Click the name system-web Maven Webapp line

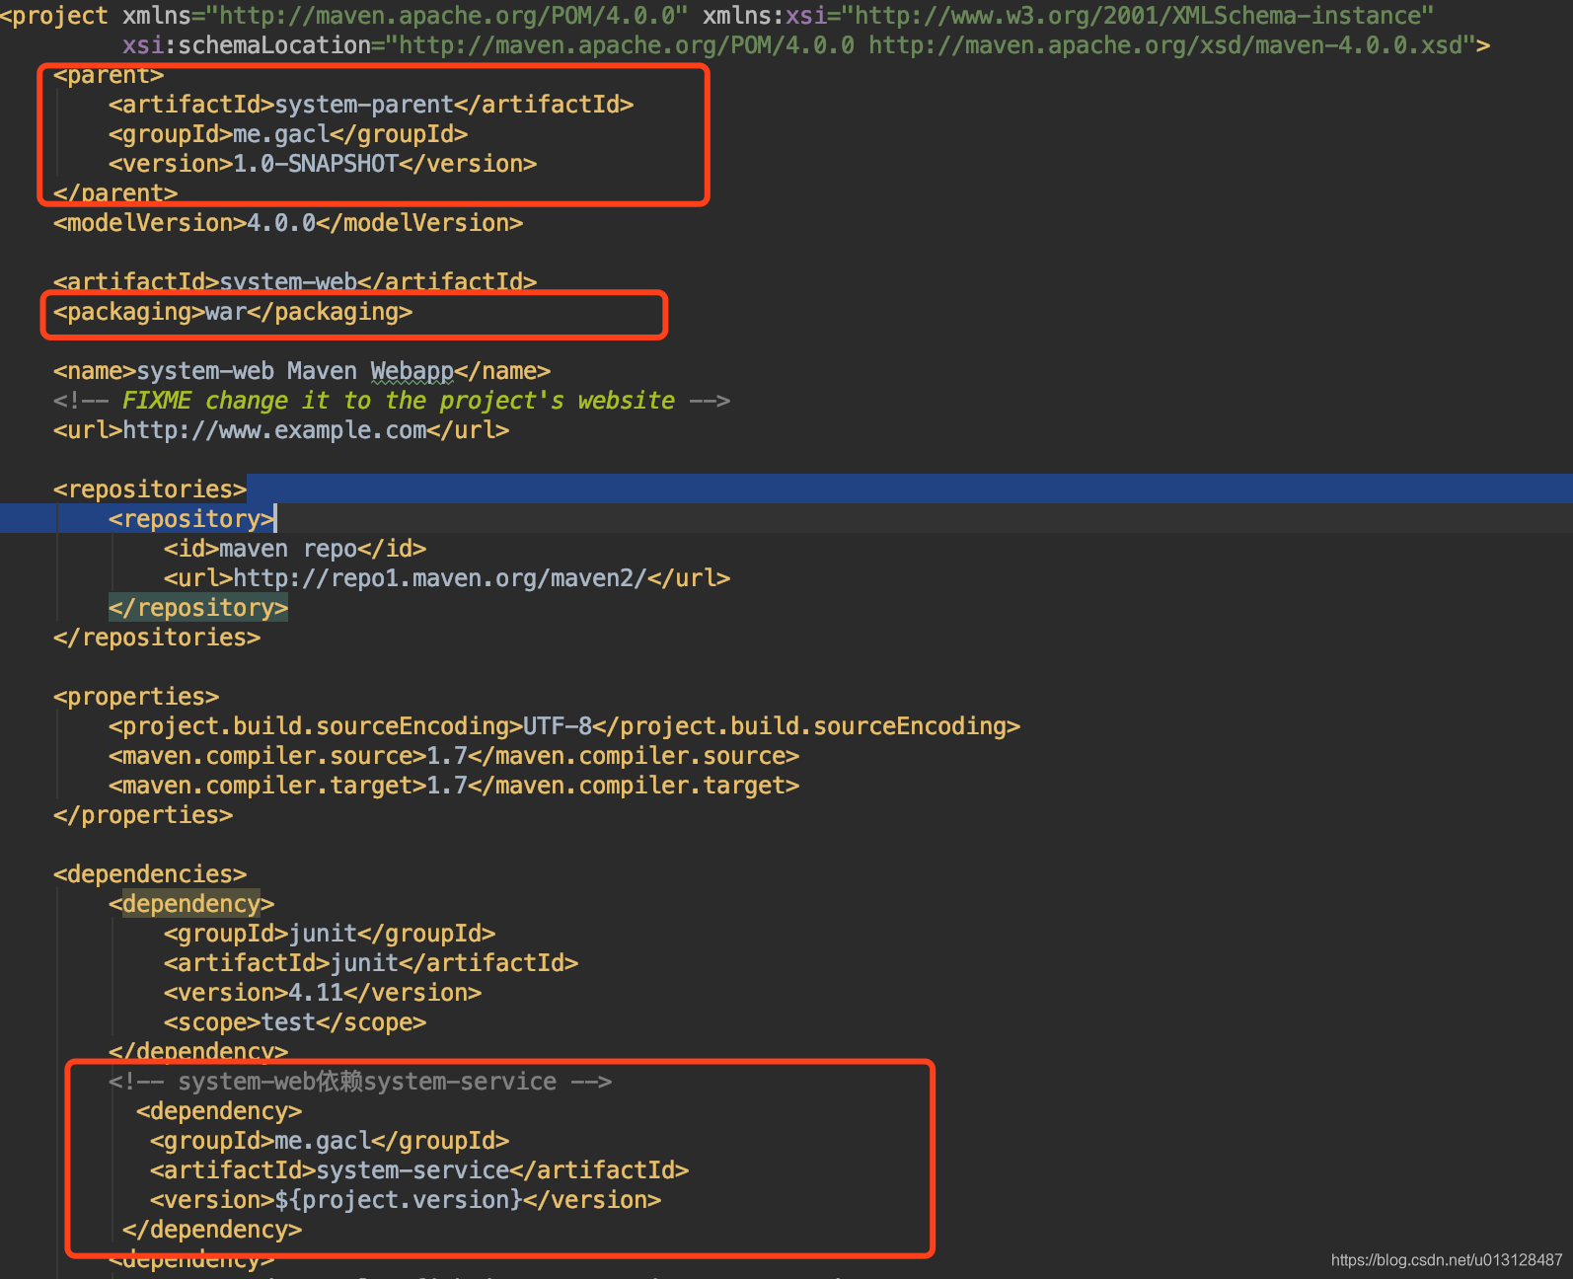[x=302, y=371]
